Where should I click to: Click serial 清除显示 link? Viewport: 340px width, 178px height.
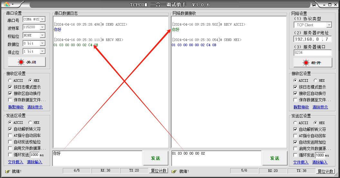35,107
